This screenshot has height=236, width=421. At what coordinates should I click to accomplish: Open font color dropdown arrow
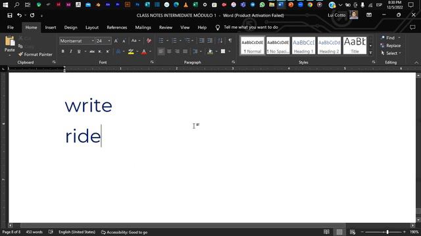click(151, 51)
